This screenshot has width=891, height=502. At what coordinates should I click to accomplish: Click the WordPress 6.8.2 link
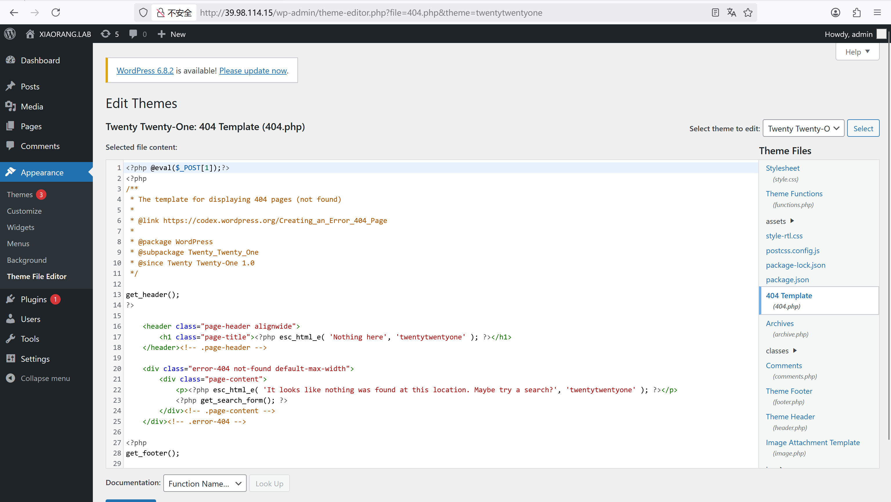click(145, 71)
